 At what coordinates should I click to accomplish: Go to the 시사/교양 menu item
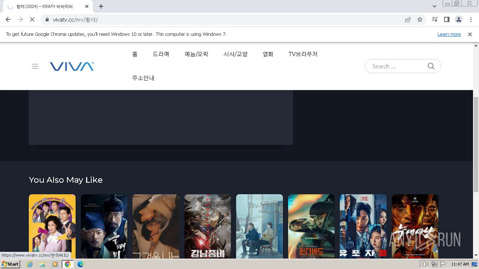[x=235, y=54]
